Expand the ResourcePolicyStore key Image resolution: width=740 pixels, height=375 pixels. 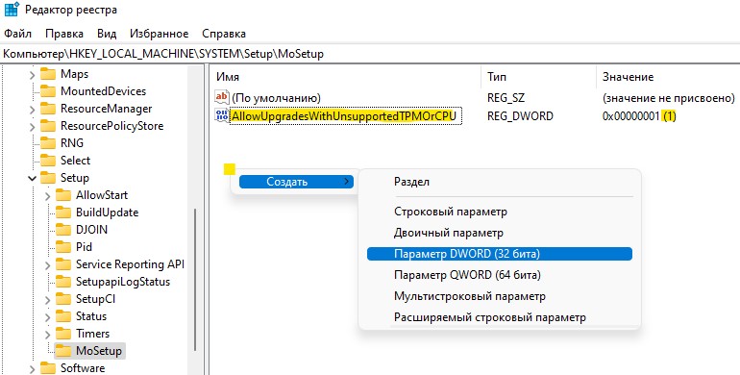pyautogui.click(x=32, y=127)
